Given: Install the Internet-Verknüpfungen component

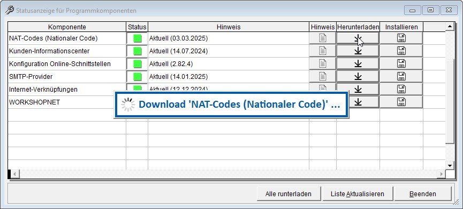Looking at the screenshot, I should pyautogui.click(x=401, y=89).
